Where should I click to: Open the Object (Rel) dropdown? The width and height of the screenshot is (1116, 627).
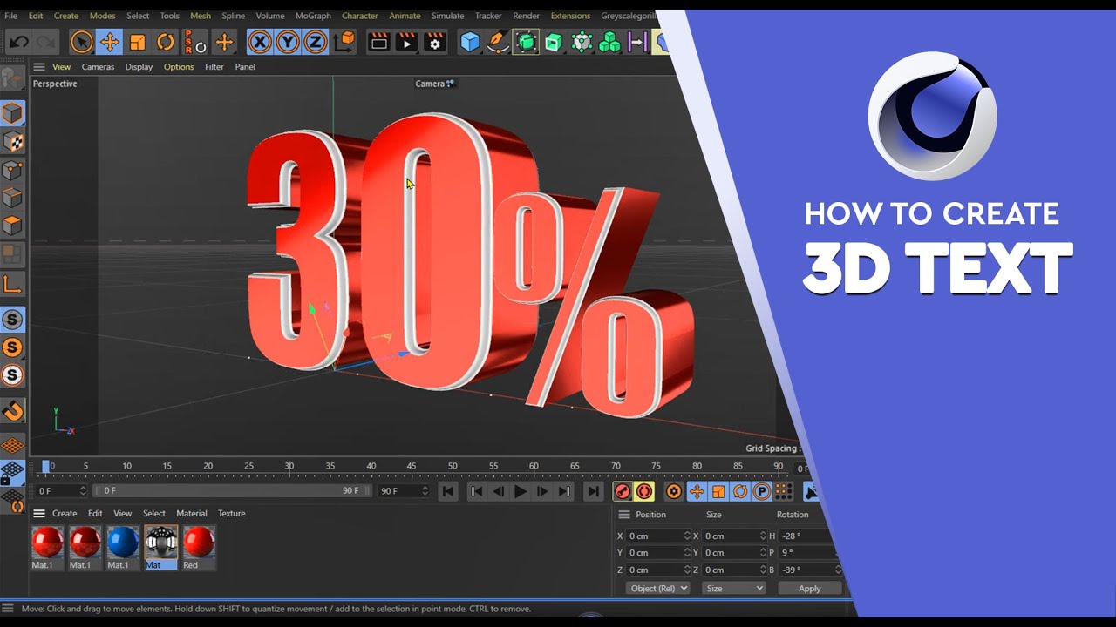[657, 589]
